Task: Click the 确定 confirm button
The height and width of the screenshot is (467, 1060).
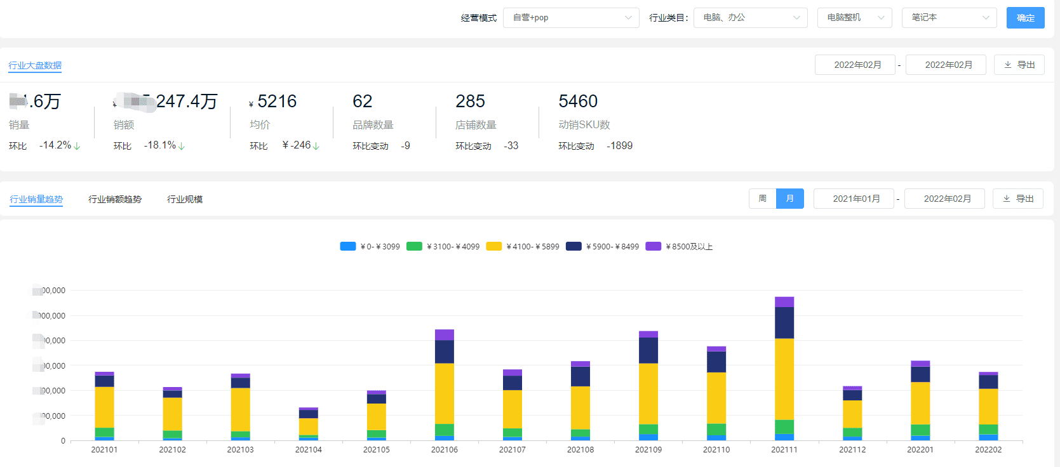Action: click(1025, 18)
